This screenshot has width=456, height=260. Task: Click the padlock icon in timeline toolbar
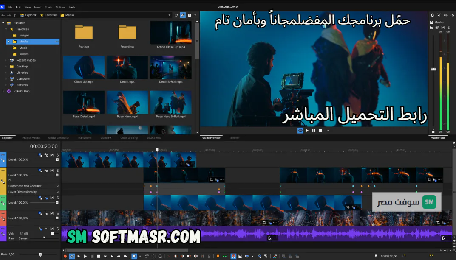pyautogui.click(x=209, y=257)
